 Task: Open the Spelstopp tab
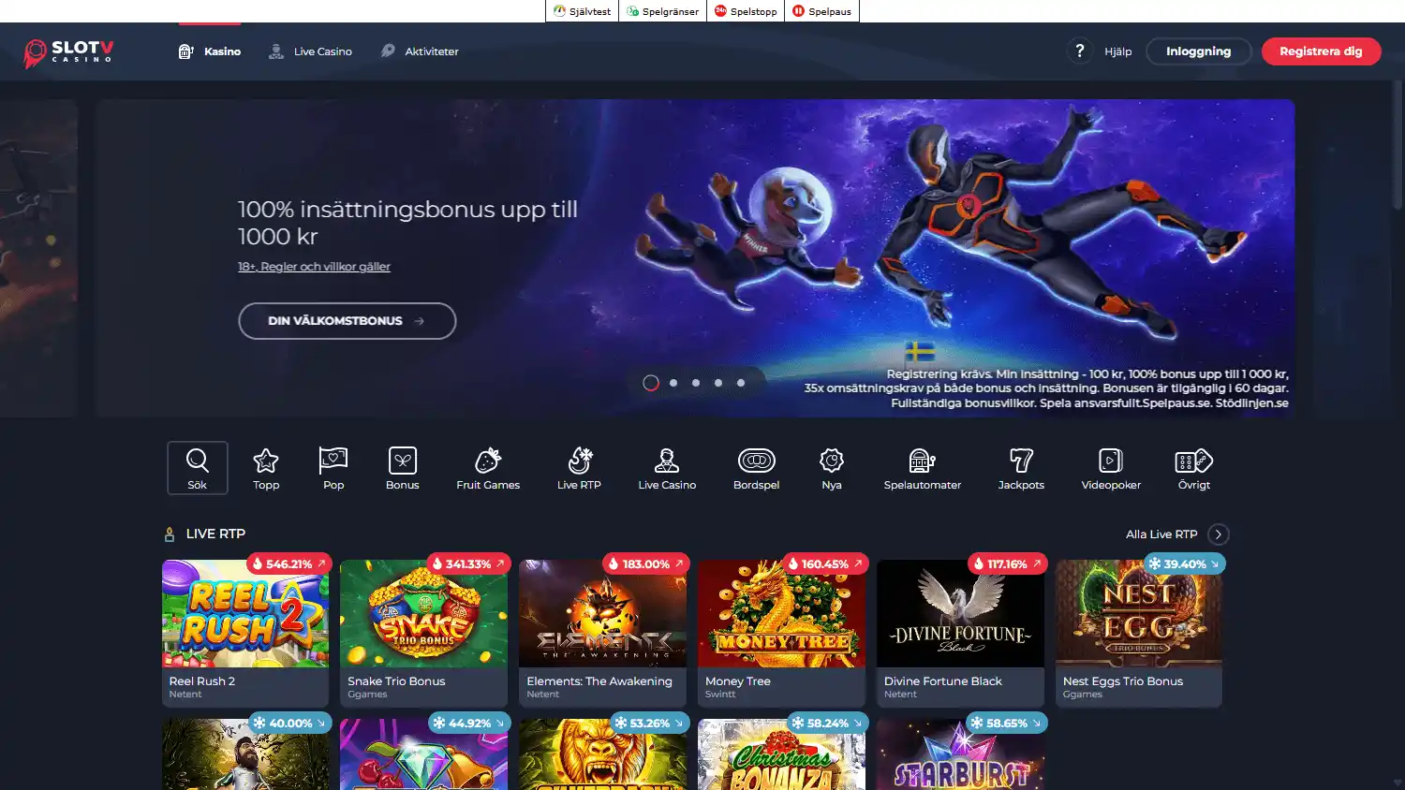746,11
